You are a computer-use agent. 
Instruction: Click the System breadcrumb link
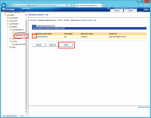[60, 20]
